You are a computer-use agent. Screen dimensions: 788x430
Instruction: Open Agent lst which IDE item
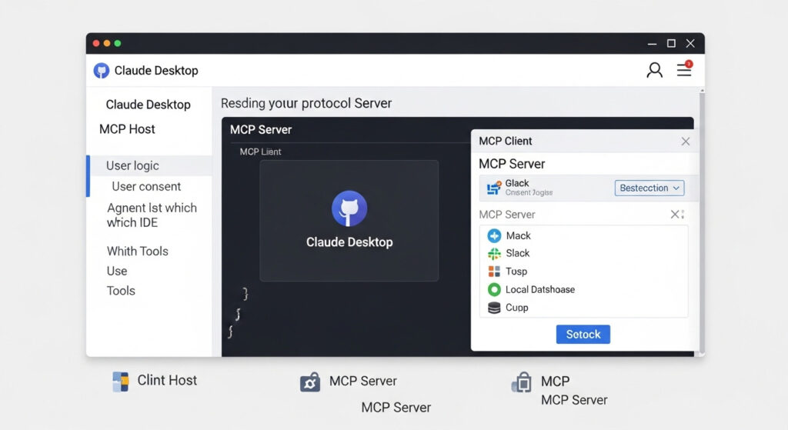pyautogui.click(x=152, y=215)
